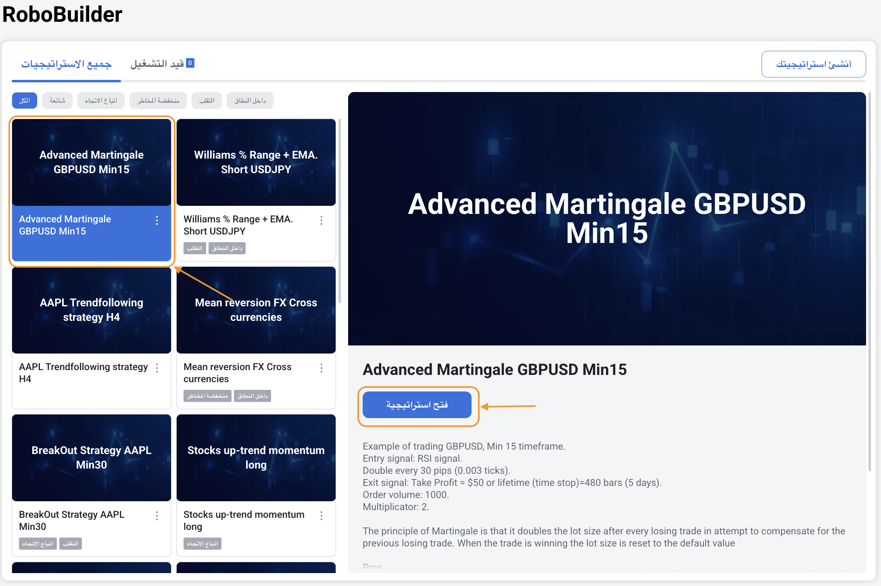Image resolution: width=881 pixels, height=586 pixels.
Task: Open three-dot menu on Stocks up-trend momentum card
Action: [x=322, y=515]
